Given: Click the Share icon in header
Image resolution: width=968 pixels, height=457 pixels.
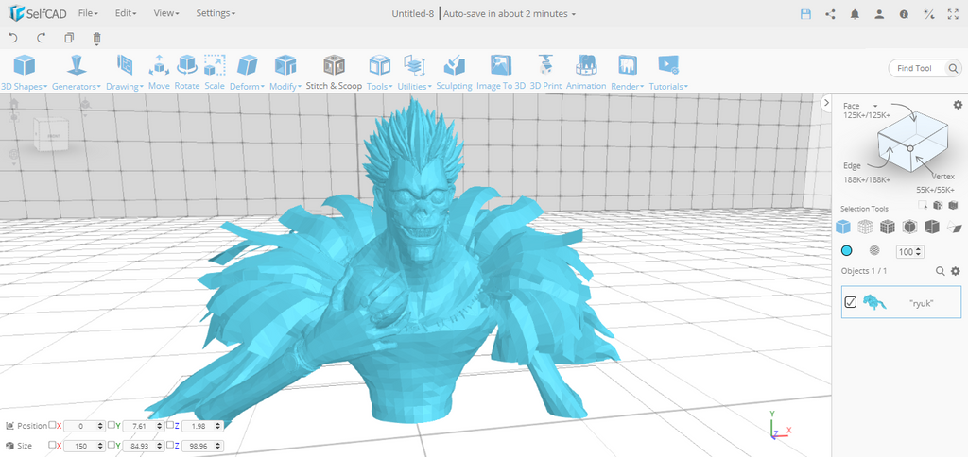Looking at the screenshot, I should 830,13.
